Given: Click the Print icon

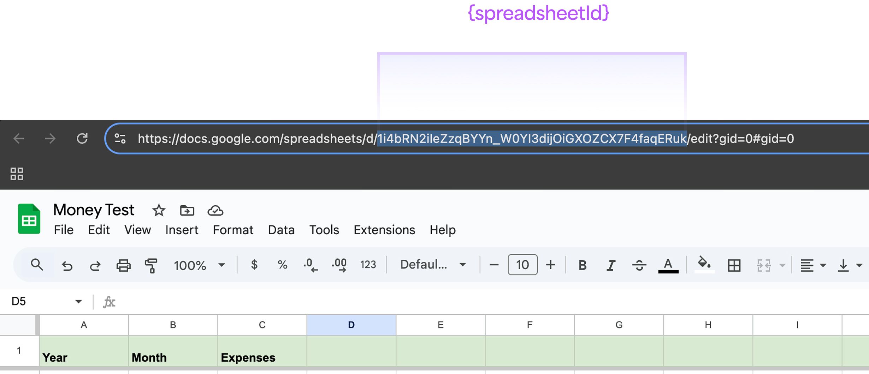Looking at the screenshot, I should click(x=123, y=265).
